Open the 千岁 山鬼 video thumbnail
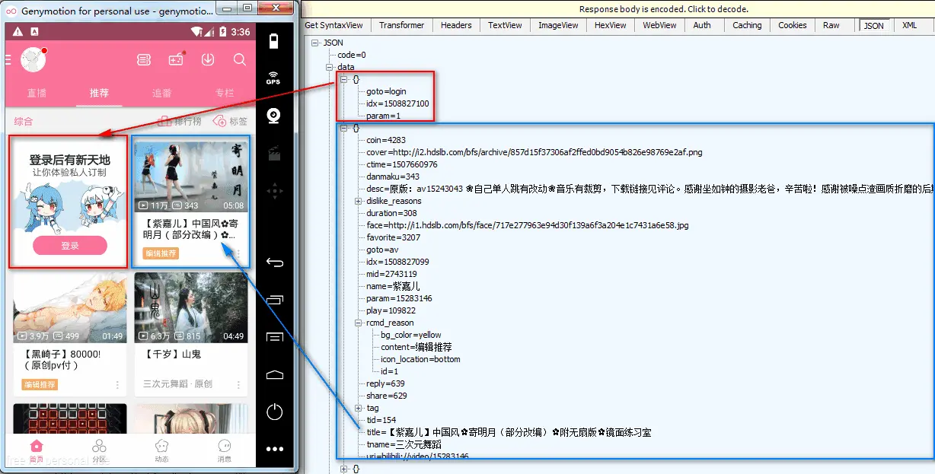 [x=191, y=307]
